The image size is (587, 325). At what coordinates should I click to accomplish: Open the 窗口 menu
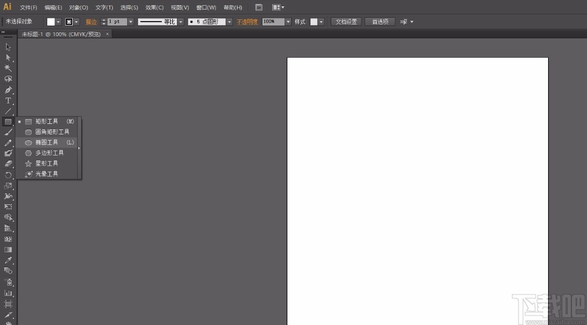(x=206, y=7)
